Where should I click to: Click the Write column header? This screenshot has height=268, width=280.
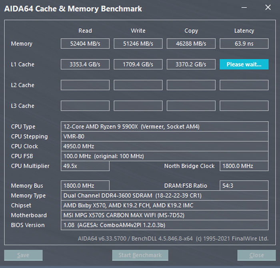point(138,31)
